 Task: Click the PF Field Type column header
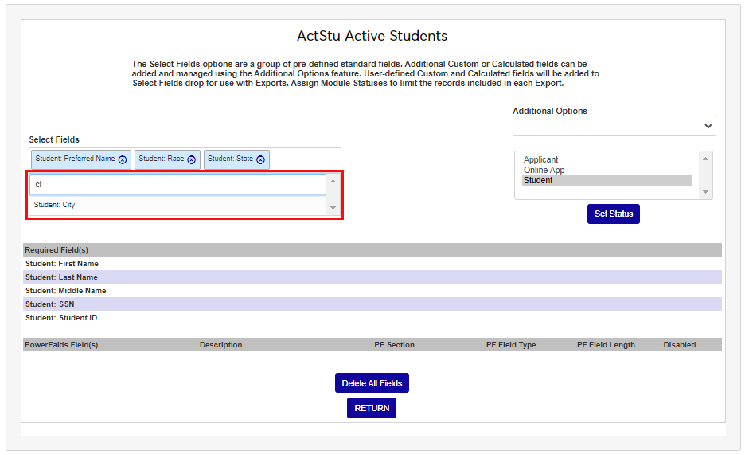(511, 345)
